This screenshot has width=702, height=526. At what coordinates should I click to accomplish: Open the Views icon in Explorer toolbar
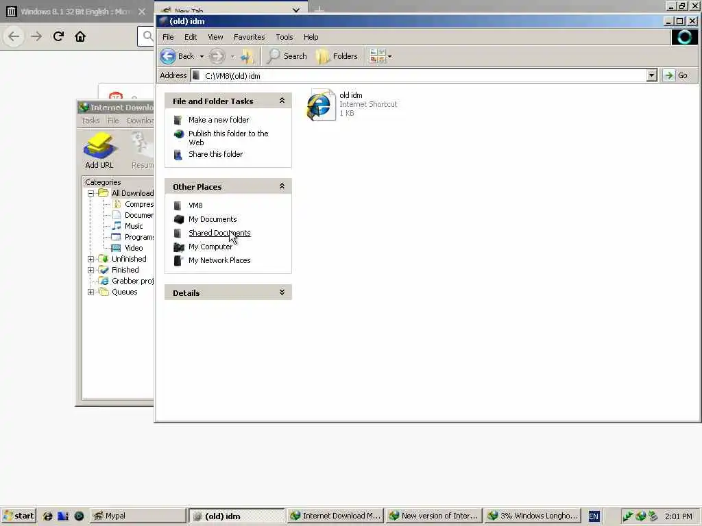click(378, 56)
